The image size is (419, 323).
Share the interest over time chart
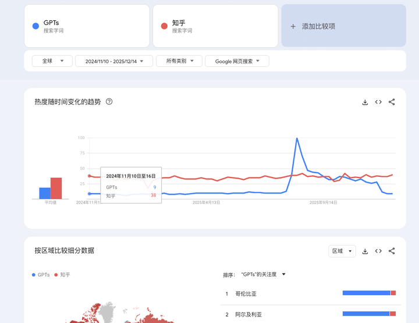(x=392, y=102)
